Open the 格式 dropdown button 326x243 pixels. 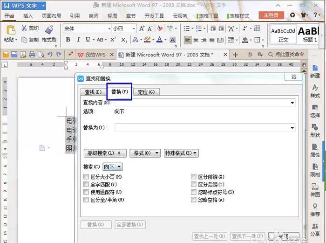point(145,153)
